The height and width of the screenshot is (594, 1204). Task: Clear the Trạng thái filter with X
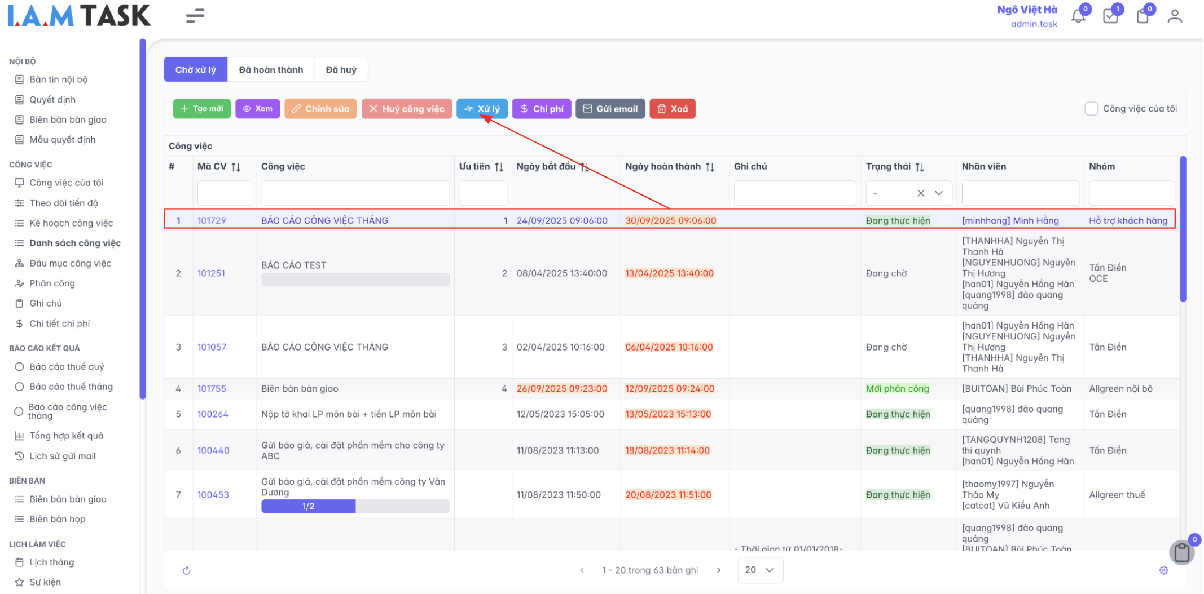[x=921, y=193]
